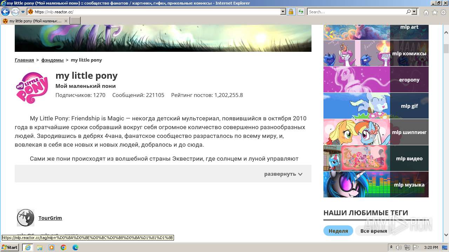449x252 pixels.
Task: Click the Action Center flag icon
Action: pos(416,247)
